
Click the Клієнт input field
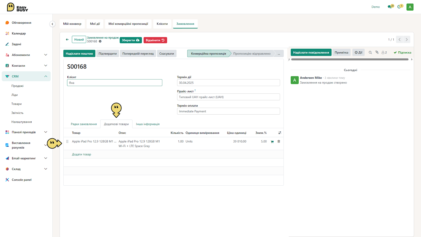(x=115, y=83)
